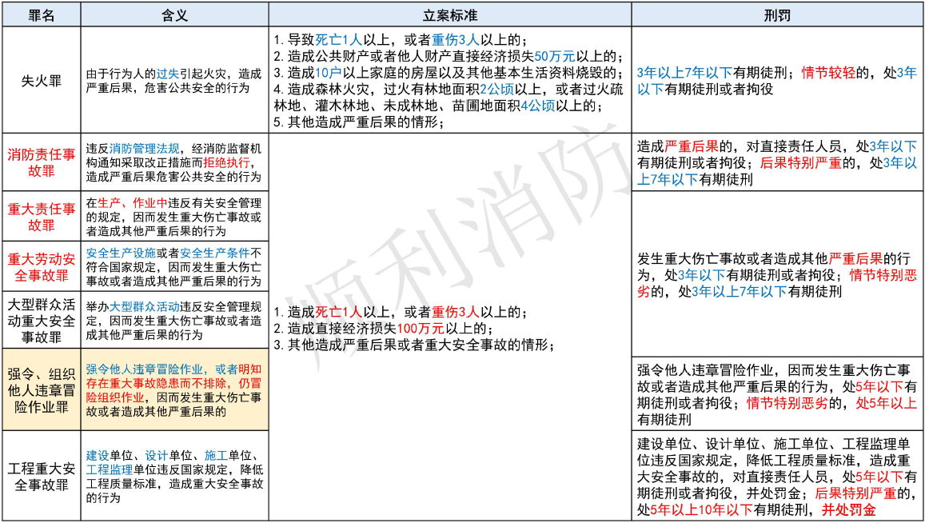Click the highlighted cell starting 强令他人违章冒险作业
This screenshot has height=523, width=925.
[174, 389]
